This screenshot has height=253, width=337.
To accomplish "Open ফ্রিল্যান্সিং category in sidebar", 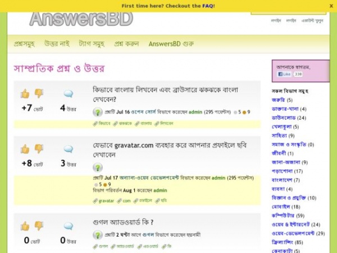I will 282,242.
